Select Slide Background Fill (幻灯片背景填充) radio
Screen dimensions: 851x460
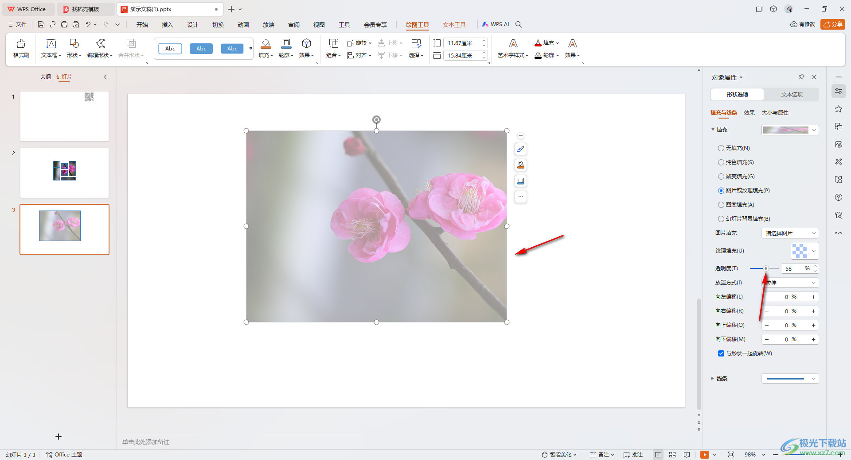point(721,219)
